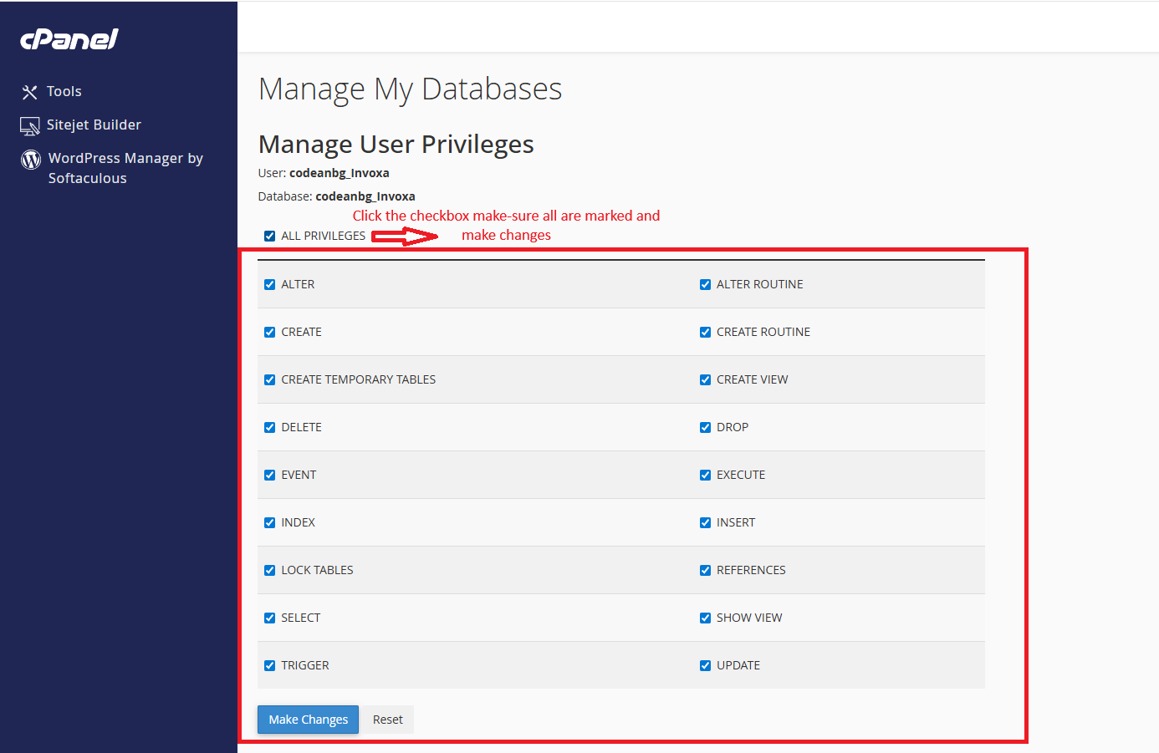Viewport: 1159px width, 753px height.
Task: Toggle the SHOW VIEW privilege
Action: (x=705, y=618)
